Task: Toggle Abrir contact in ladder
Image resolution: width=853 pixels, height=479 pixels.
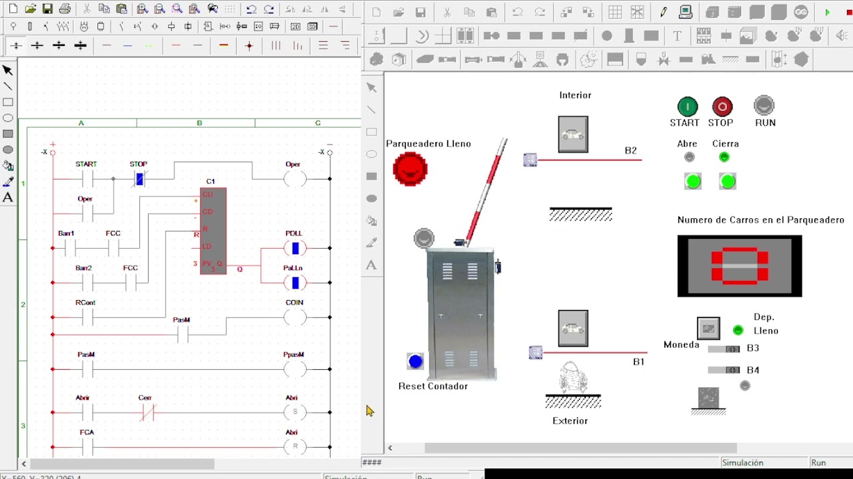Action: point(87,412)
